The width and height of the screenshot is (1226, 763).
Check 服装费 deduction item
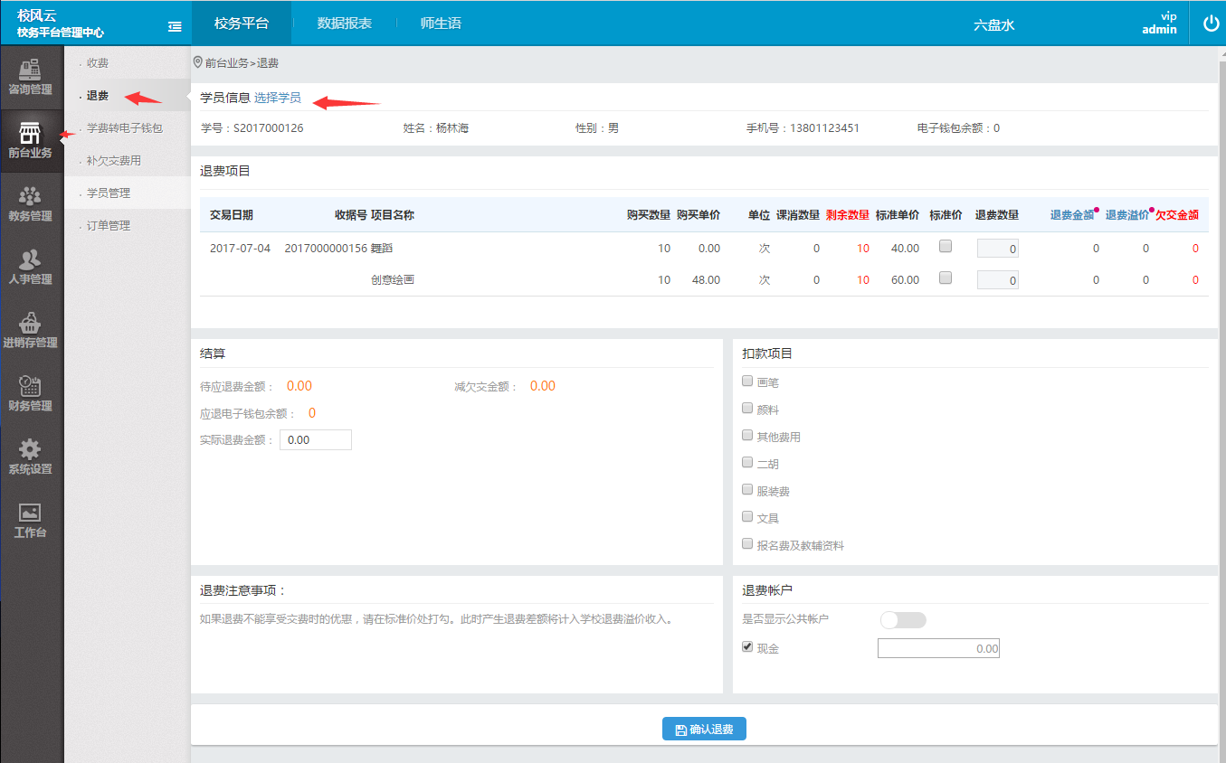pos(747,490)
